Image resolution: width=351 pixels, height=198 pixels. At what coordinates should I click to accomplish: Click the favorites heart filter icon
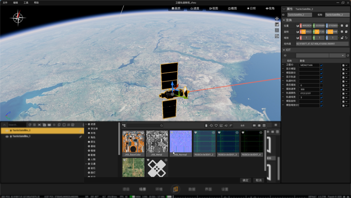click(x=216, y=126)
